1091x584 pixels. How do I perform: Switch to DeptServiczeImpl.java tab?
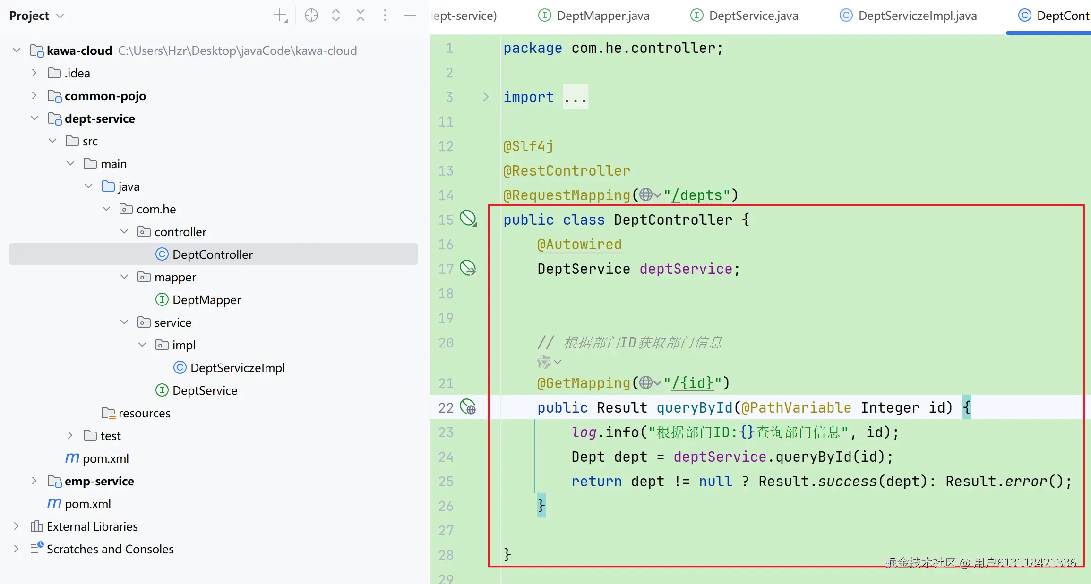917,16
